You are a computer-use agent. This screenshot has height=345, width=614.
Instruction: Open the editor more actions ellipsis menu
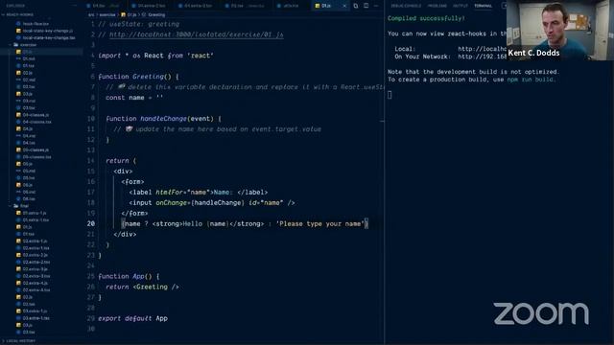[x=376, y=6]
